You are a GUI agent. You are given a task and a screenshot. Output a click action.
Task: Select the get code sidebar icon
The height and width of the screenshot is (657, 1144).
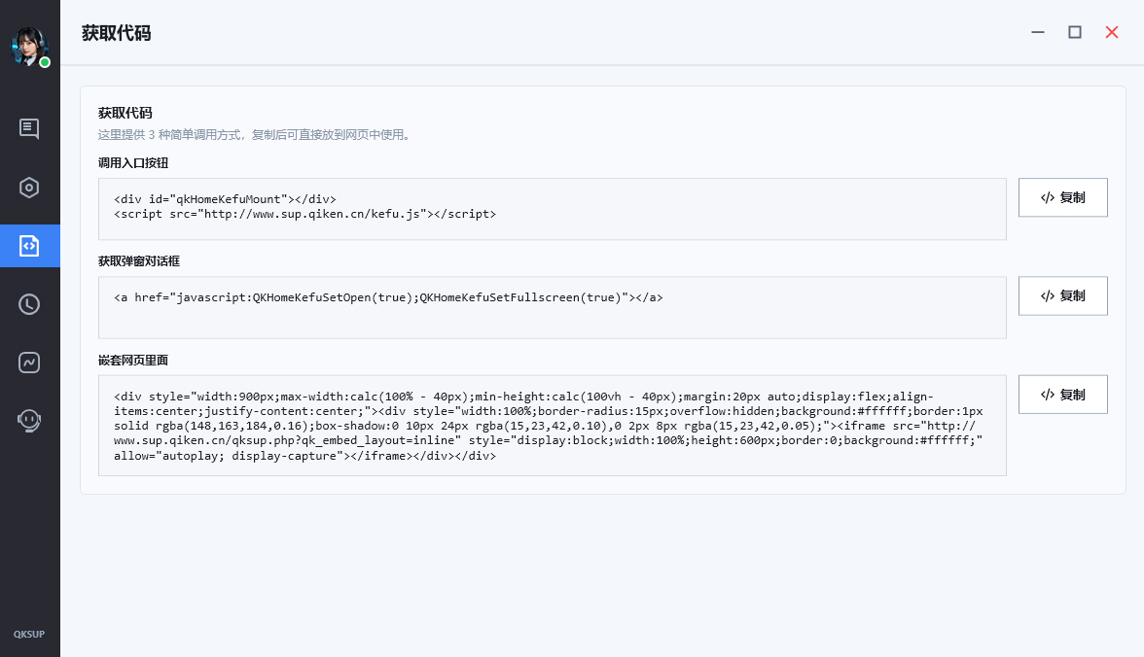point(30,246)
